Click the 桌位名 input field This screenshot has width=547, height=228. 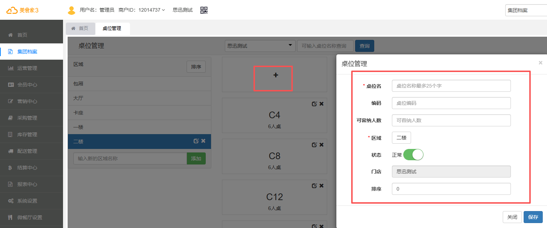point(451,85)
